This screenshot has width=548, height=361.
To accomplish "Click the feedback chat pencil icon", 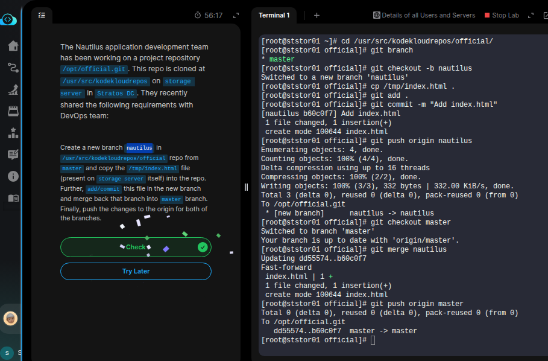I will point(13,155).
